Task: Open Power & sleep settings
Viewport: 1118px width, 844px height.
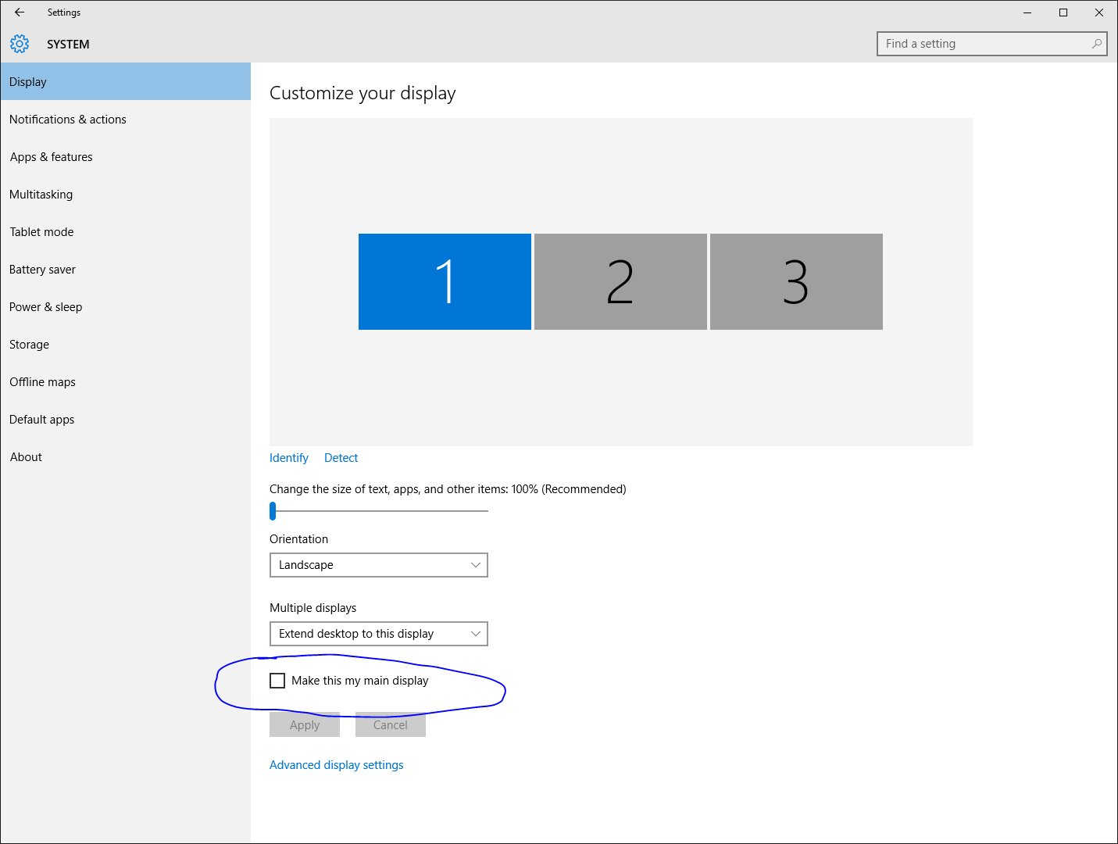Action: click(126, 306)
